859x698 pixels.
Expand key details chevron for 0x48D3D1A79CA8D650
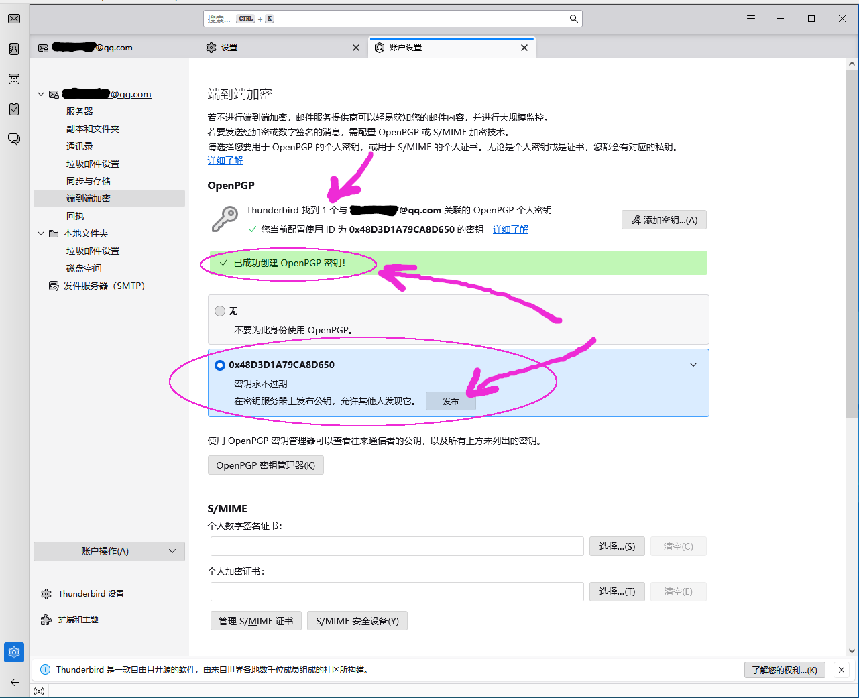click(693, 365)
